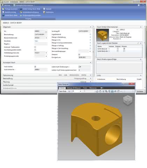
Task: Open the Zugehörige Informationen ribbon tab
Action: point(24,5)
